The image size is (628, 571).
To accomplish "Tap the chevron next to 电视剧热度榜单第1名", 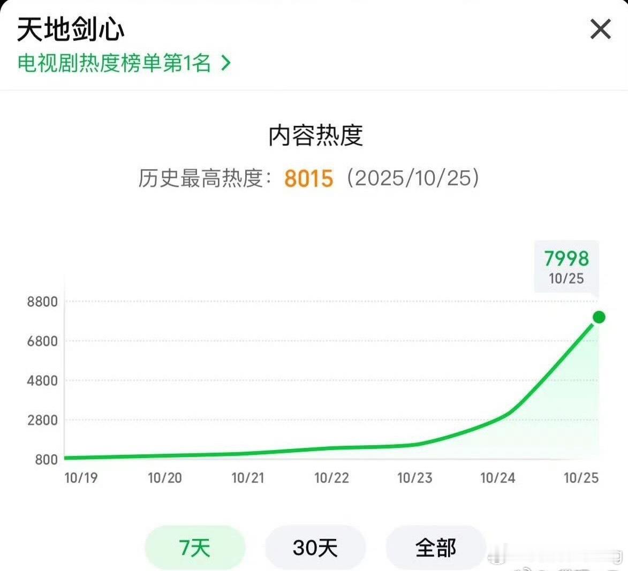I will coord(226,63).
